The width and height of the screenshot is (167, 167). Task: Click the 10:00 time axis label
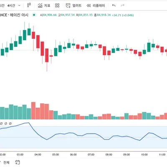click(x=144, y=154)
